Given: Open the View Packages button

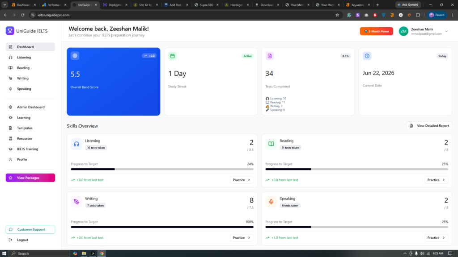Looking at the screenshot, I should 30,178.
